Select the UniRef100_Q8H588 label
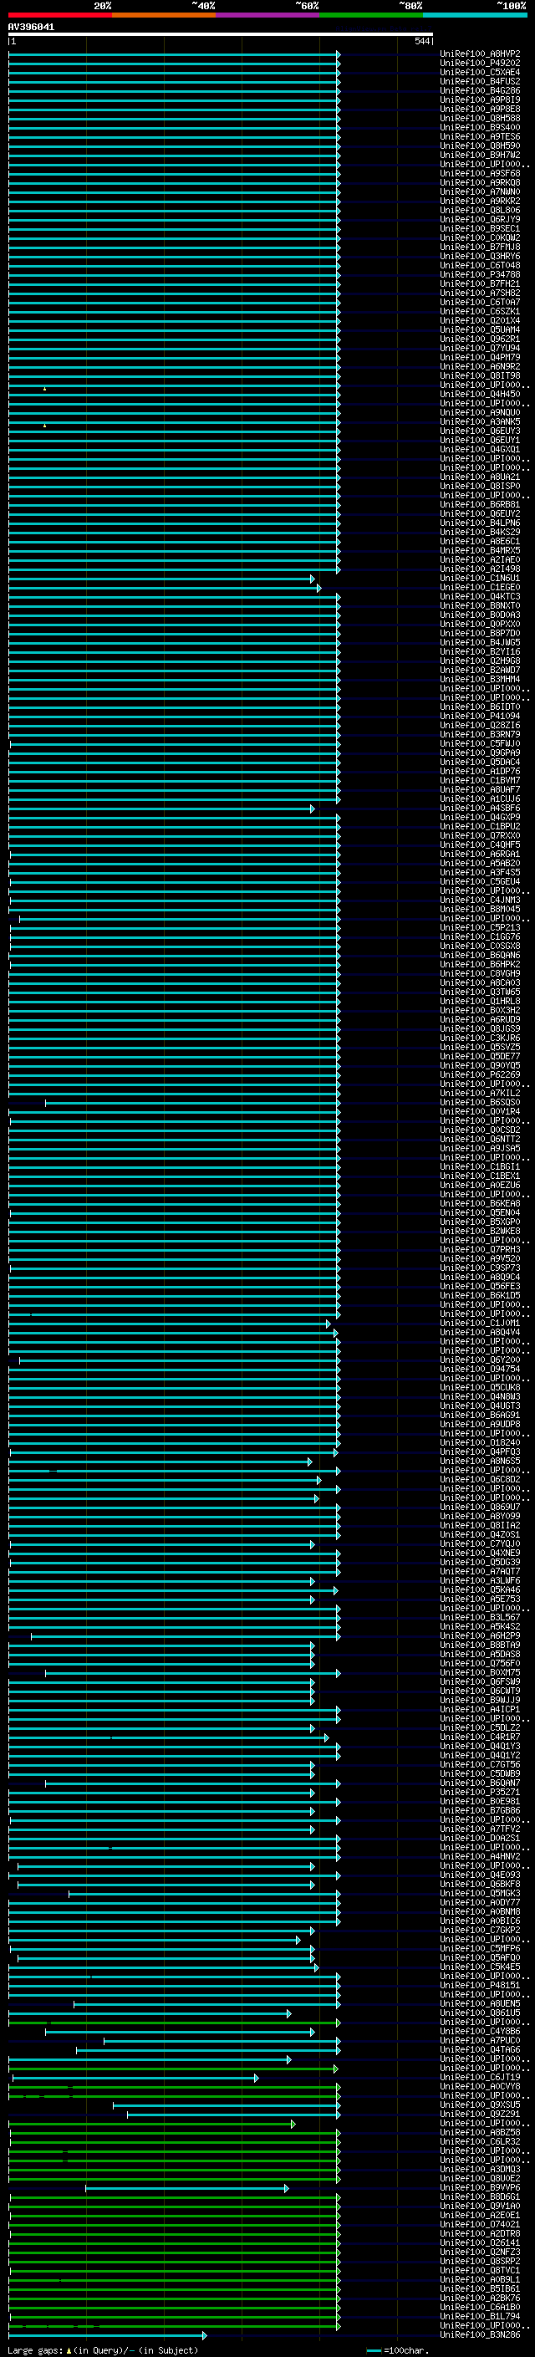 coord(480,118)
